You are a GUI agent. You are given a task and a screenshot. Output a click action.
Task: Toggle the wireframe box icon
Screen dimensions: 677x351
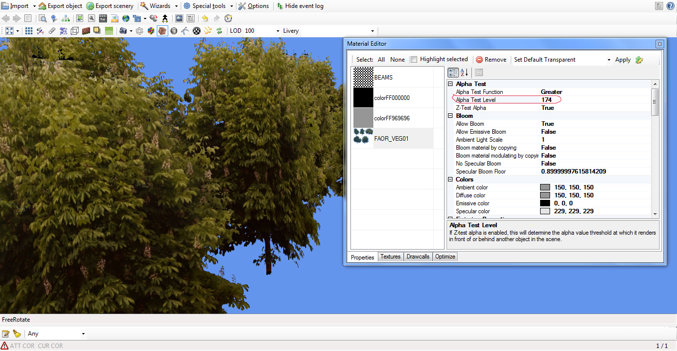(x=75, y=31)
